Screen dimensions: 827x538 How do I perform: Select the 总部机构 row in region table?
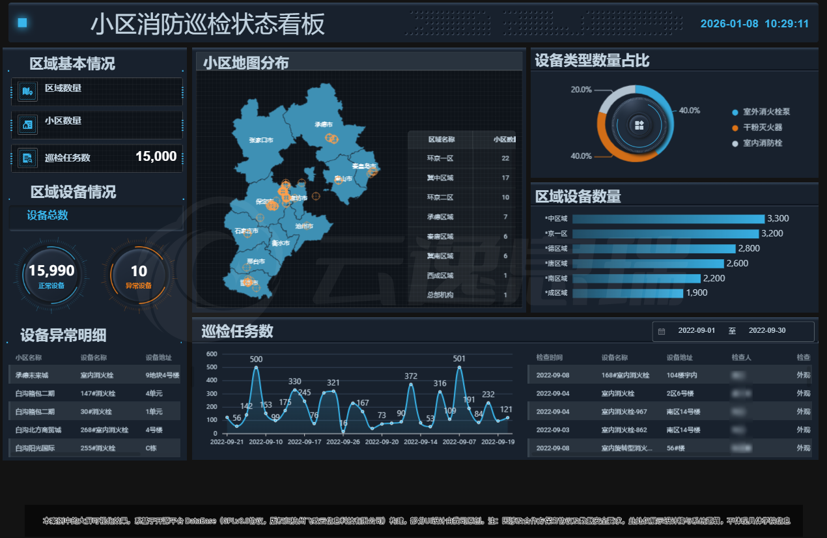[x=462, y=295]
